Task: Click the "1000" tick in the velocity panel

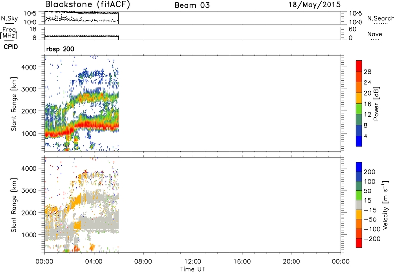Action: click(29, 235)
